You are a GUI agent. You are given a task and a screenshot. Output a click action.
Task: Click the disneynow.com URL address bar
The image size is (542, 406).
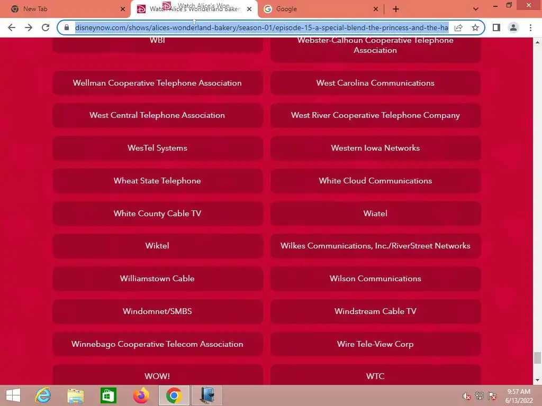tap(261, 27)
